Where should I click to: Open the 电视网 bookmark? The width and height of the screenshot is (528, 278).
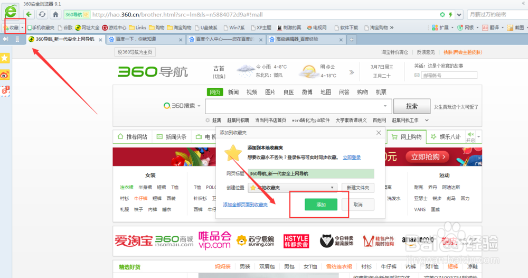[x=316, y=27]
